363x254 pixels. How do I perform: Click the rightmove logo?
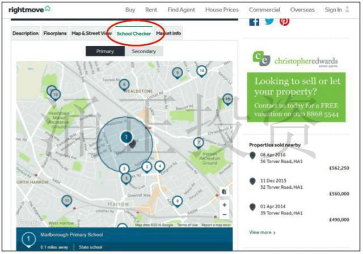[x=29, y=10]
